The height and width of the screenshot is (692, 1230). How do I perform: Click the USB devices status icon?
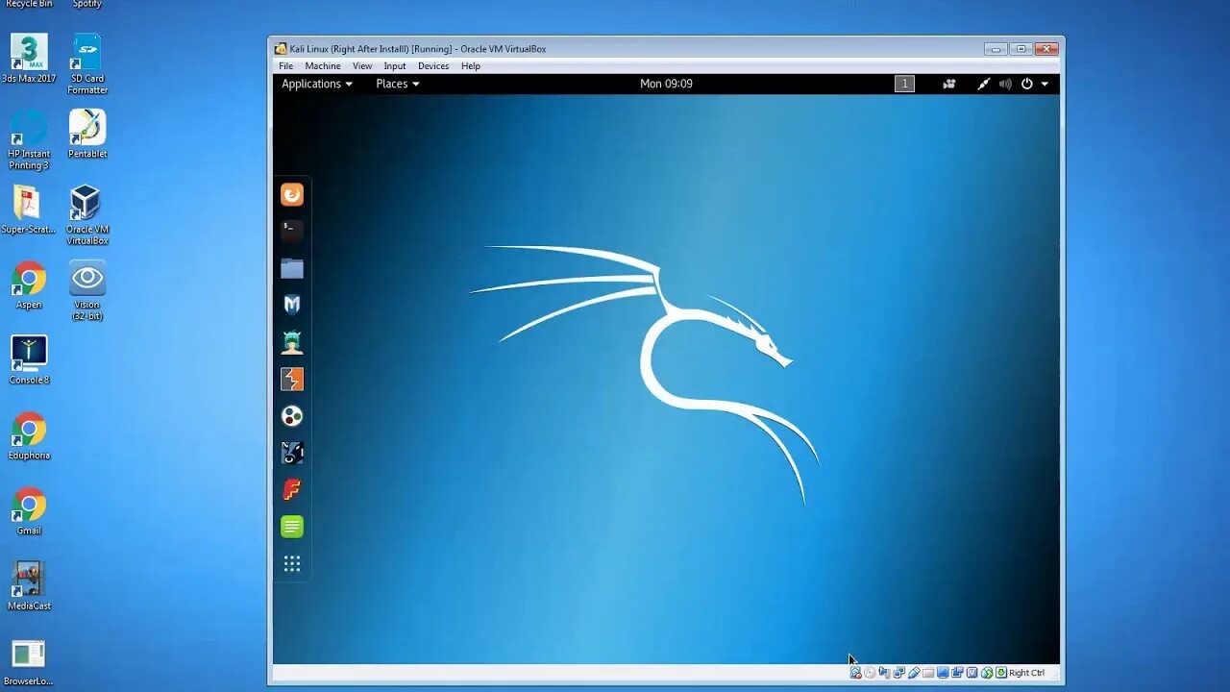(x=914, y=673)
